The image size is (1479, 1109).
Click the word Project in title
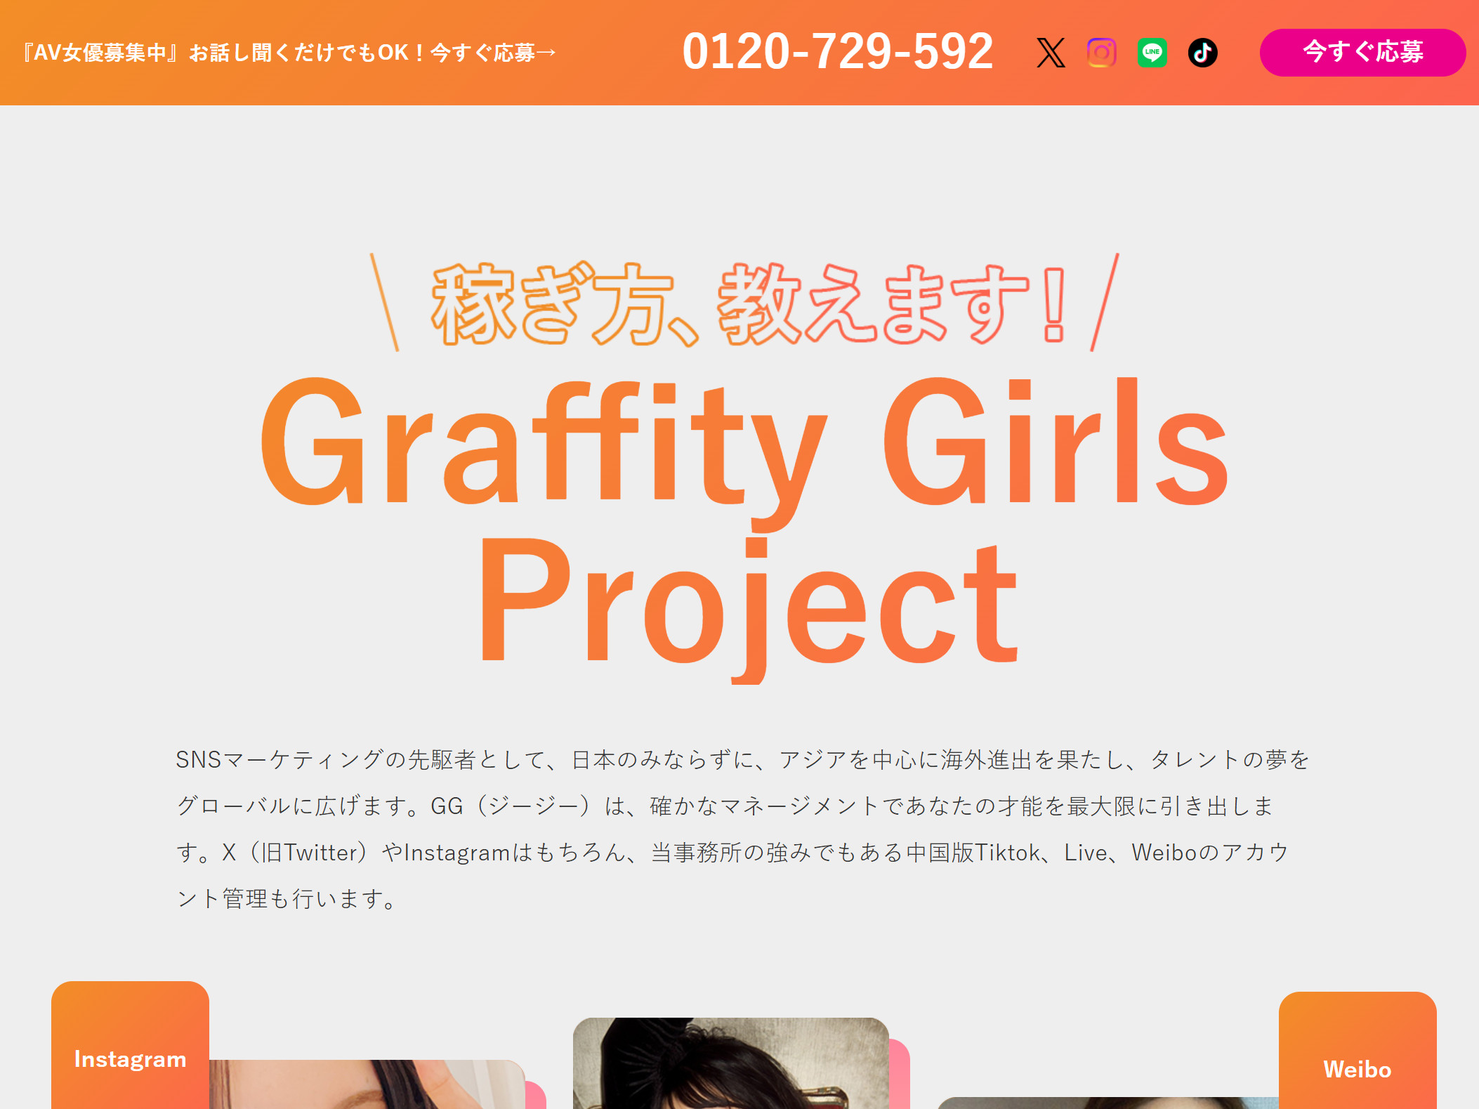click(749, 603)
